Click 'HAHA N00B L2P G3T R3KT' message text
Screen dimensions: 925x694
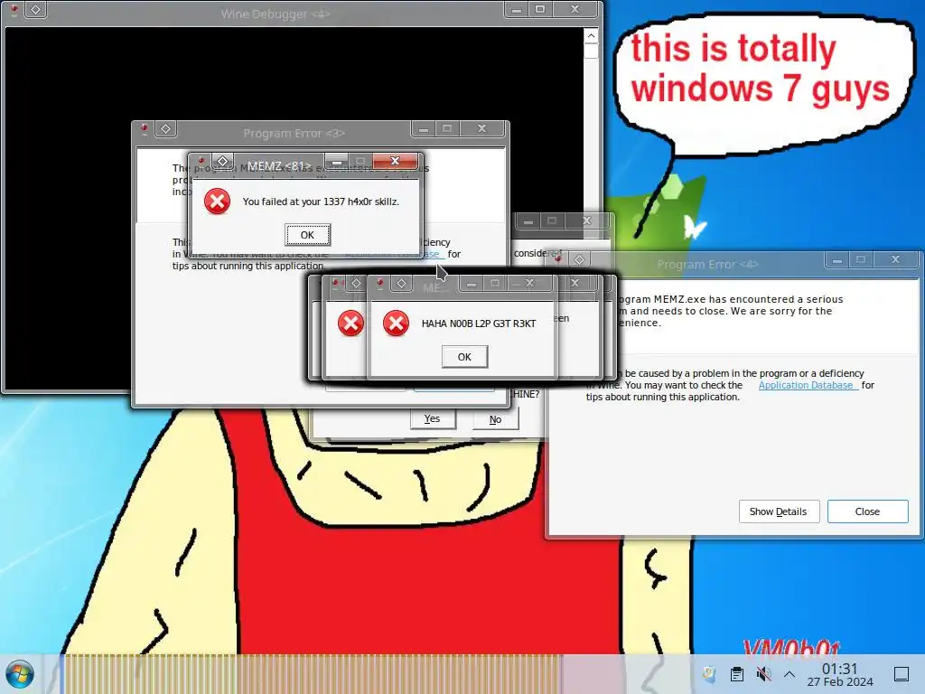[479, 324]
